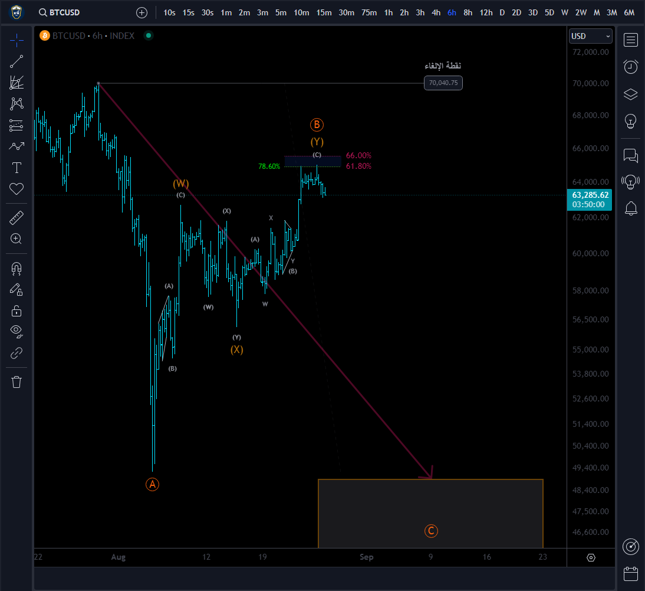Switch to 12h timeframe

point(486,13)
